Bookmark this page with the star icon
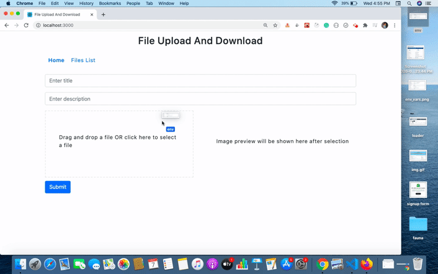Viewport: 438px width, 274px height. (x=275, y=25)
